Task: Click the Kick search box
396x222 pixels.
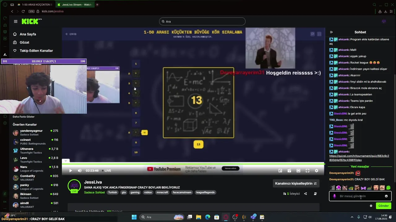Action: (202, 22)
